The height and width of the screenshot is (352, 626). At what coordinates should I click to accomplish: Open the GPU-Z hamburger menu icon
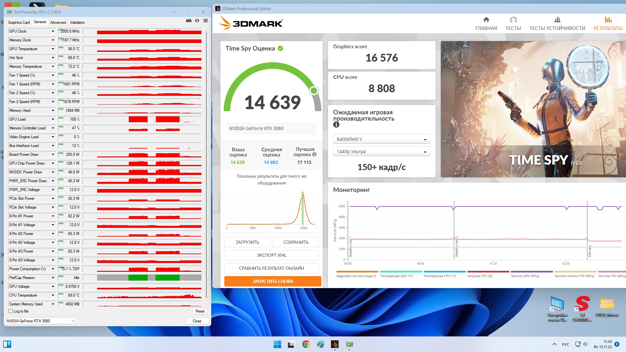pyautogui.click(x=205, y=21)
